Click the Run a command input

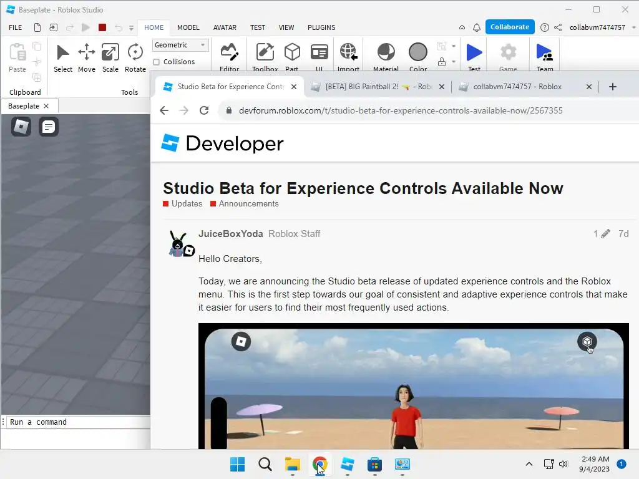[77, 422]
